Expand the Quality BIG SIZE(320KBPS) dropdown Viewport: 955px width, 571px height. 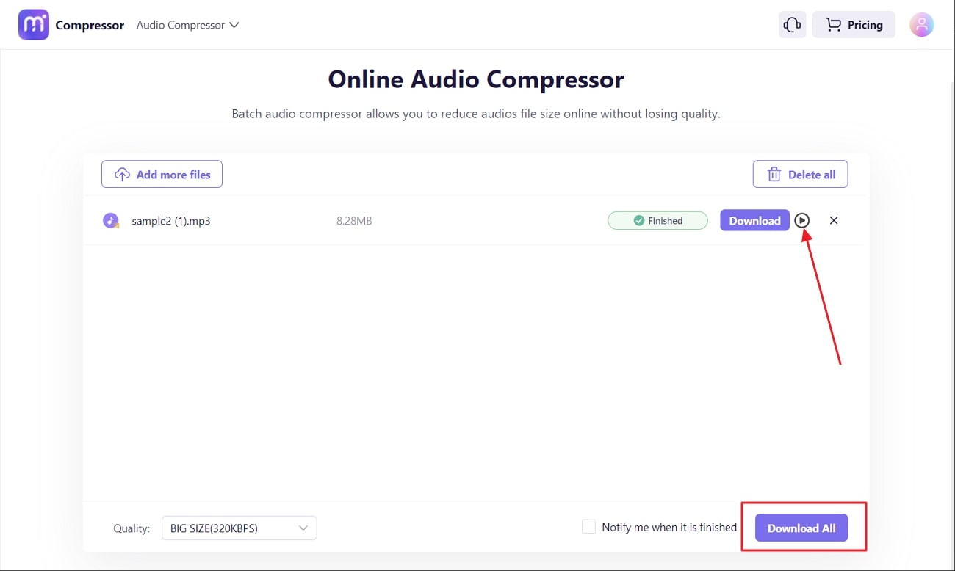[239, 528]
